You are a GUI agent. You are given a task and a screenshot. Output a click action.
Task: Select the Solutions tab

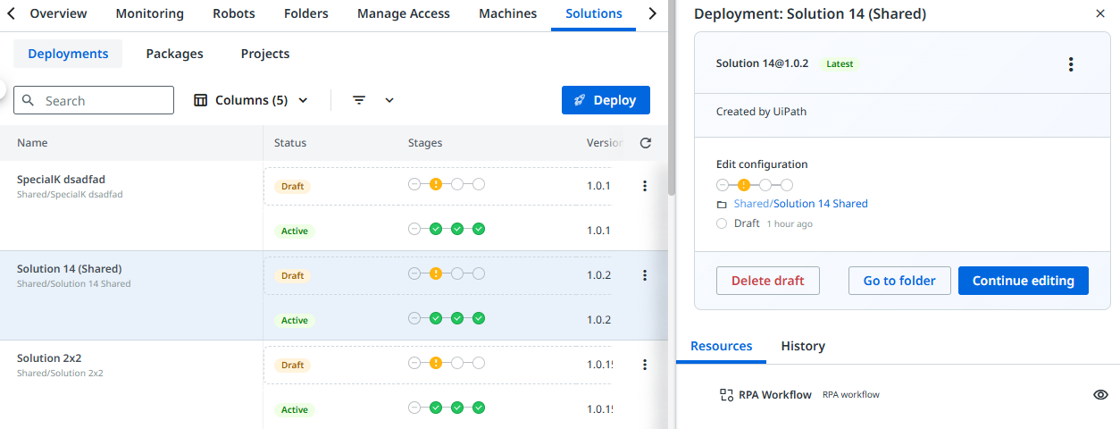click(x=594, y=13)
